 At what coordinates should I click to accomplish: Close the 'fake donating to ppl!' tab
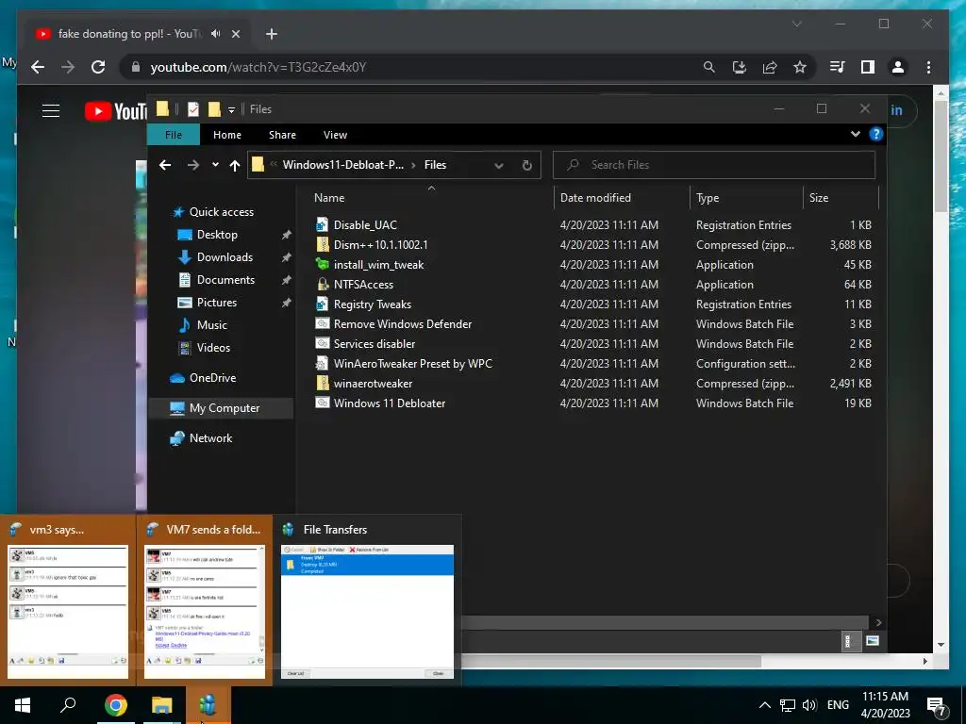[235, 34]
